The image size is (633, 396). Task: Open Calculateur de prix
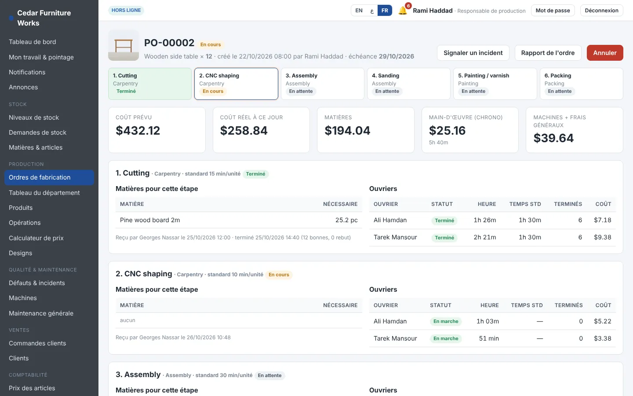click(x=49, y=238)
